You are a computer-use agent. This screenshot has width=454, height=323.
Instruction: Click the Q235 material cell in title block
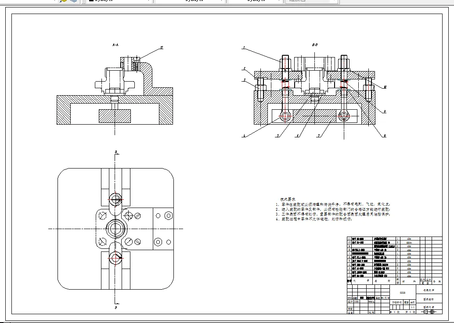click(403, 293)
